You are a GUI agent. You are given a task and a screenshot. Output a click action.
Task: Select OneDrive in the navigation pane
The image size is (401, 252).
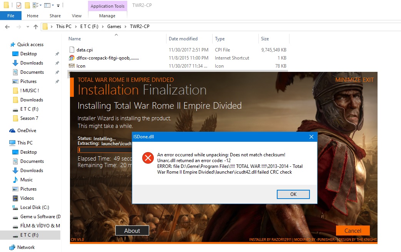pos(26,131)
